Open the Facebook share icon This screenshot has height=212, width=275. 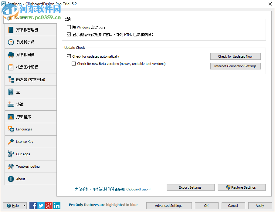click(33, 206)
